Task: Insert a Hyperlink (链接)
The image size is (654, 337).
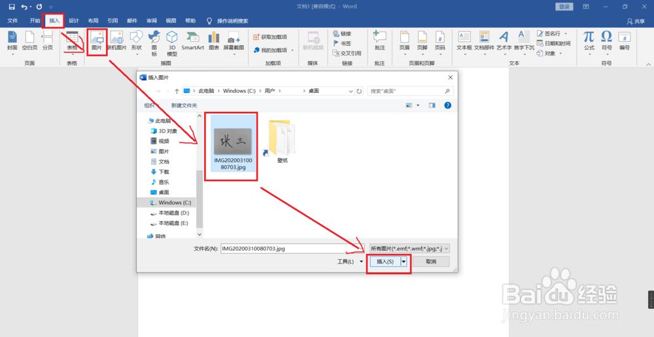Action: click(x=342, y=34)
